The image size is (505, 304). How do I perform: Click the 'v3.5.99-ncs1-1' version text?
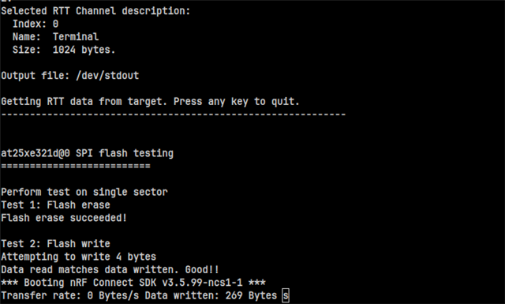point(202,283)
